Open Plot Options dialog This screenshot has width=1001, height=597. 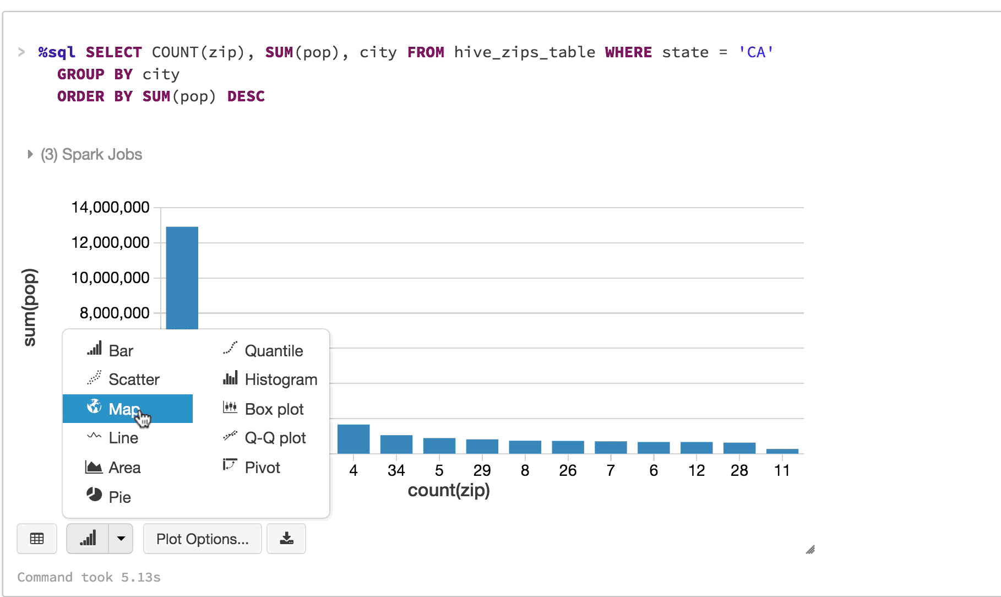tap(202, 539)
